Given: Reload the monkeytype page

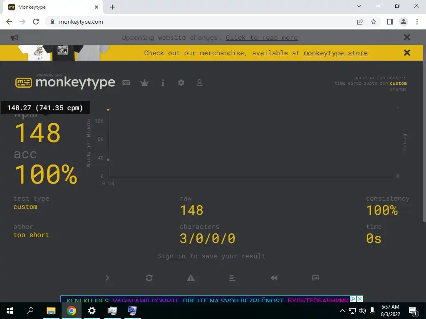Looking at the screenshot, I should 36,22.
